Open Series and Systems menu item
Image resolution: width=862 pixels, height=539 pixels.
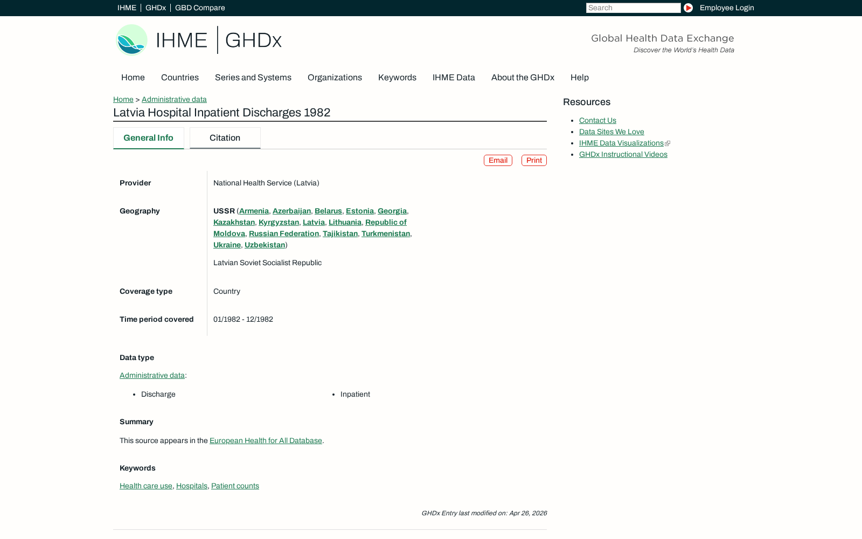click(x=253, y=78)
